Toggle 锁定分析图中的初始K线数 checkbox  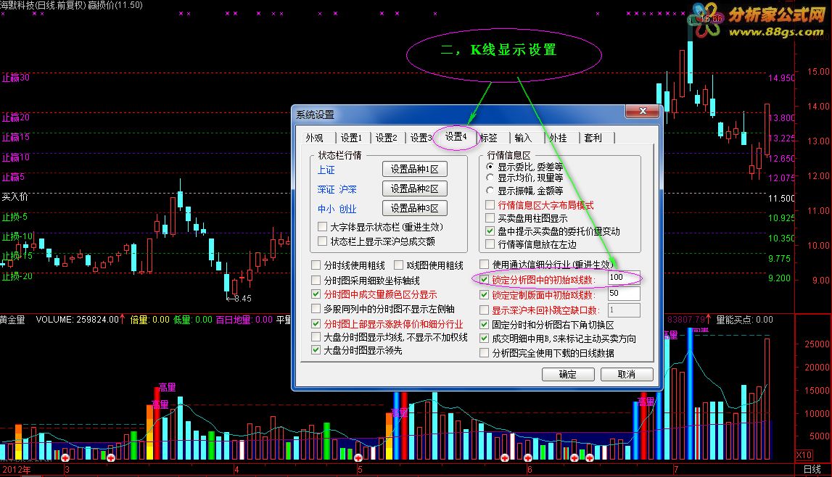pos(485,279)
